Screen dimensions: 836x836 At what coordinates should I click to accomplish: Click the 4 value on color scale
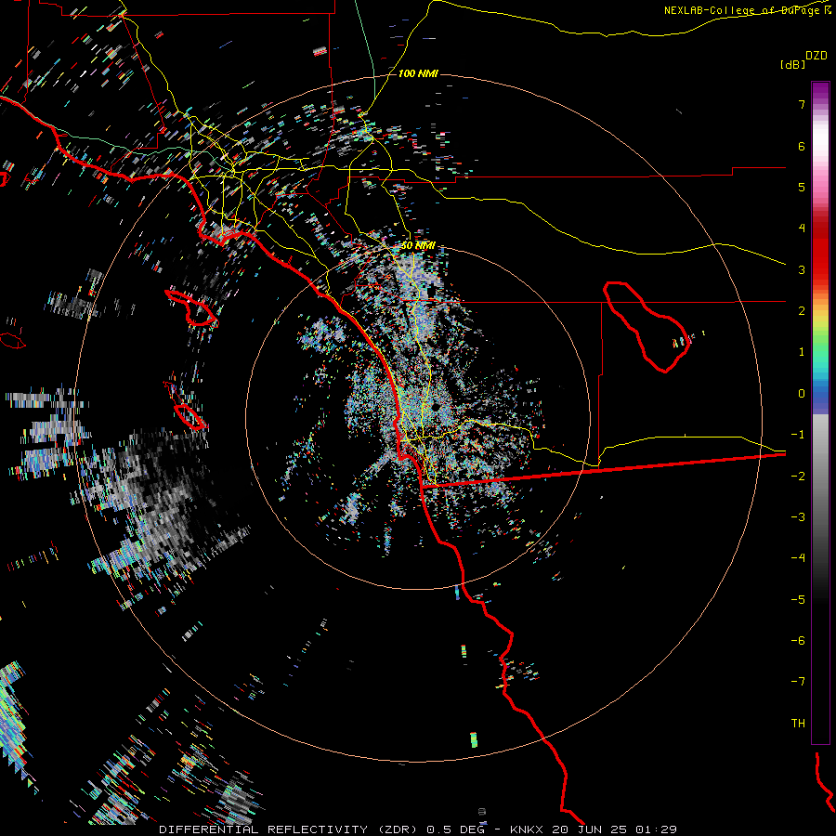(802, 229)
